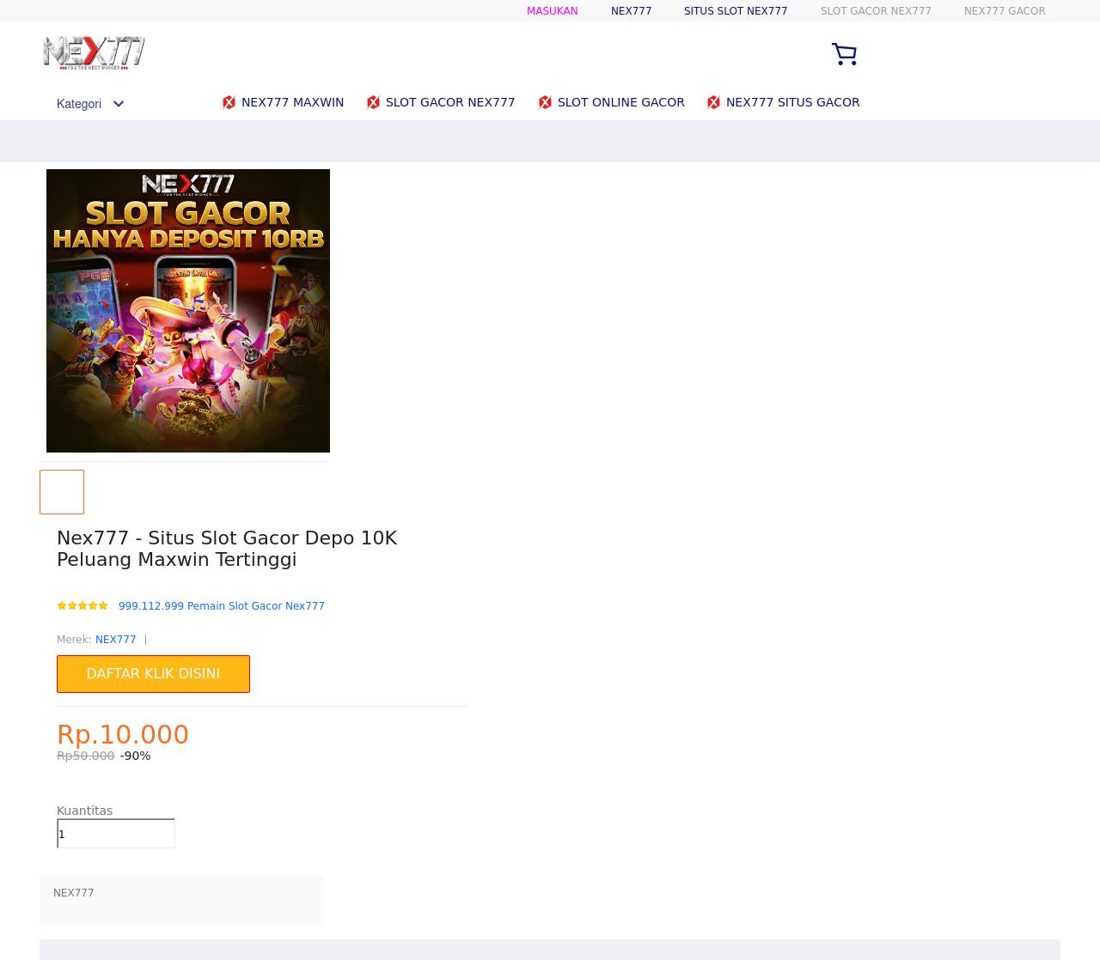The width and height of the screenshot is (1100, 960).
Task: Click the icon beside SLOT GACOR NEX777
Action: [373, 102]
